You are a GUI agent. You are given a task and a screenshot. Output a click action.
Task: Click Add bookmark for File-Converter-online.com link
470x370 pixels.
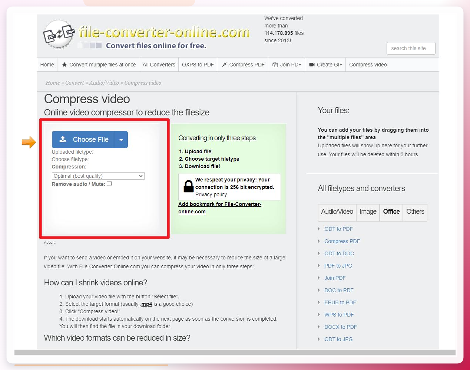tap(220, 208)
